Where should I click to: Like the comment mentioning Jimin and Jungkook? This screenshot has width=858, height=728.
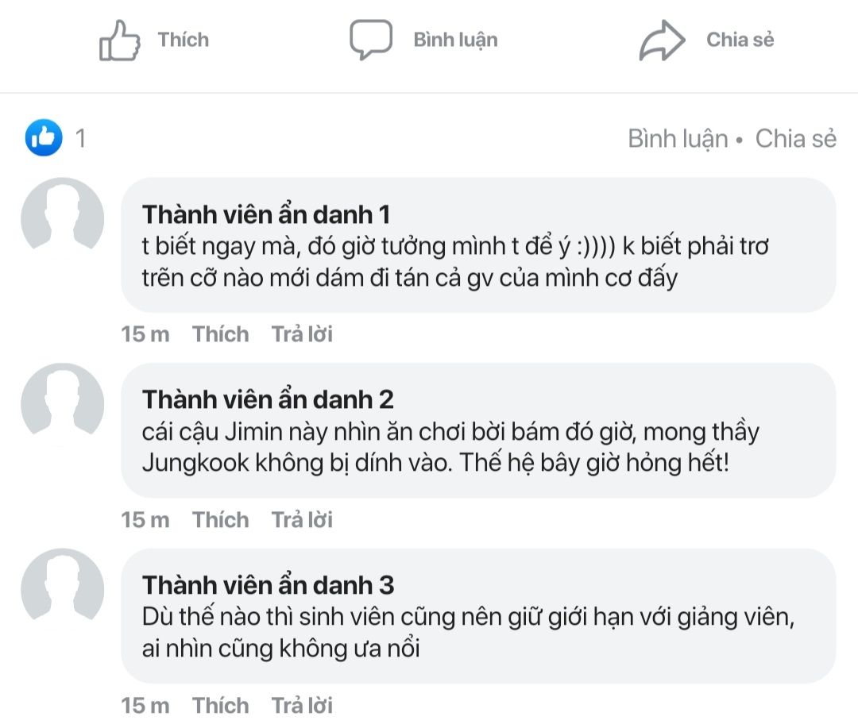(220, 520)
